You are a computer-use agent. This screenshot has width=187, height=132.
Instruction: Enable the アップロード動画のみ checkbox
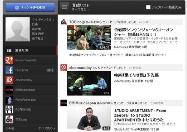[x=148, y=7]
